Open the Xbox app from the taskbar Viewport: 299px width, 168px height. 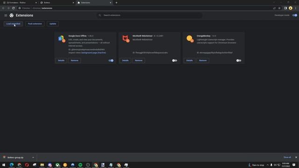pyautogui.click(x=57, y=165)
